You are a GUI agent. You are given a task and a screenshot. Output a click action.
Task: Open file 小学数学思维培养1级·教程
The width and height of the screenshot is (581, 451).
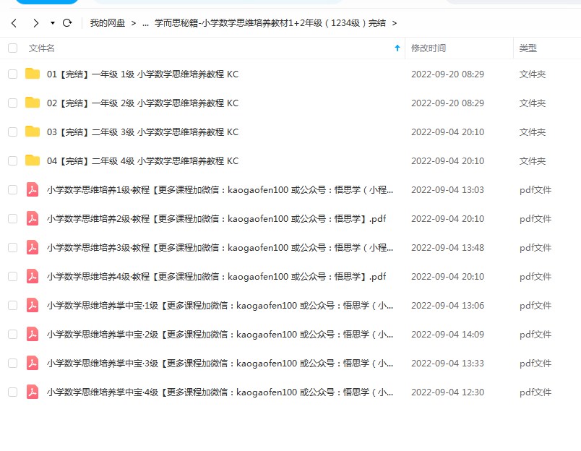click(220, 190)
